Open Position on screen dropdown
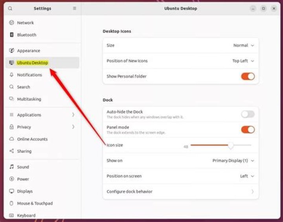The height and width of the screenshot is (222, 283). click(x=247, y=176)
